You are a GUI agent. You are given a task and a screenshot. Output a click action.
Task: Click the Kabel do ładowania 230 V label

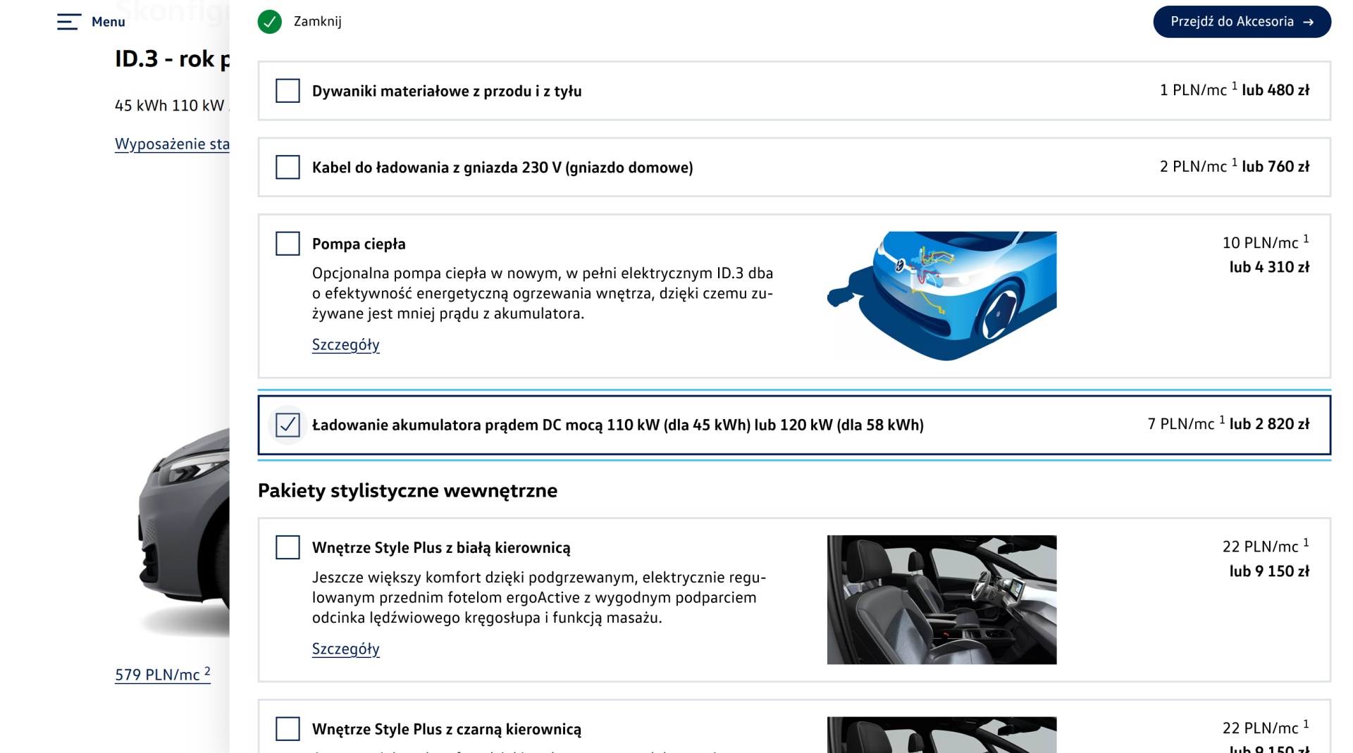502,168
